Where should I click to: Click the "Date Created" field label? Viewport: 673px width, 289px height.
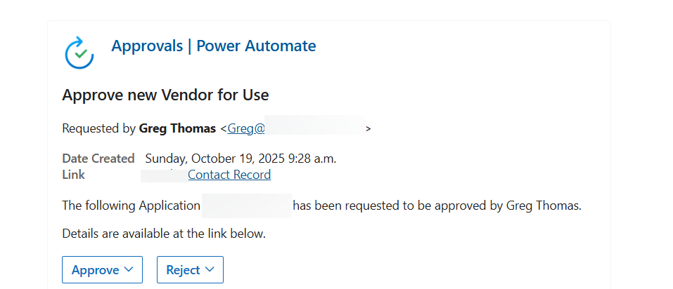(x=98, y=159)
